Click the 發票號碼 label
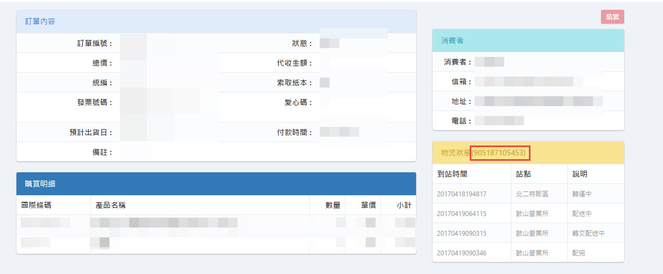 pos(95,102)
